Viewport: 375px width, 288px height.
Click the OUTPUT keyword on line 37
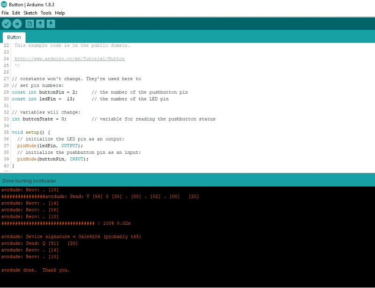[x=69, y=146]
